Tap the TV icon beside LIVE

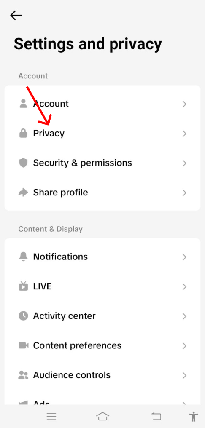(23, 286)
